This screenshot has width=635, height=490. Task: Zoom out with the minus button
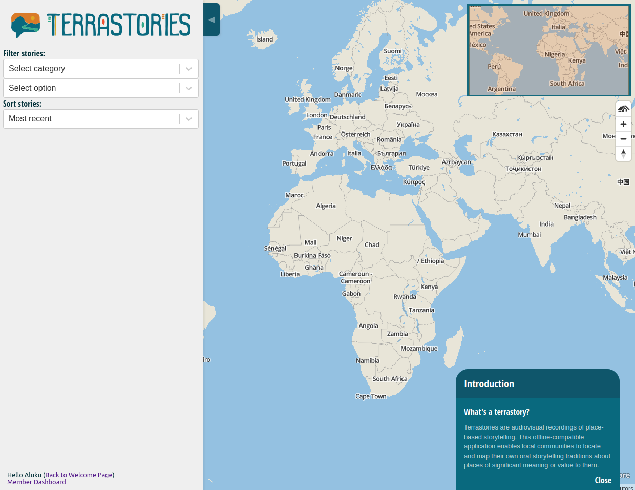[623, 139]
